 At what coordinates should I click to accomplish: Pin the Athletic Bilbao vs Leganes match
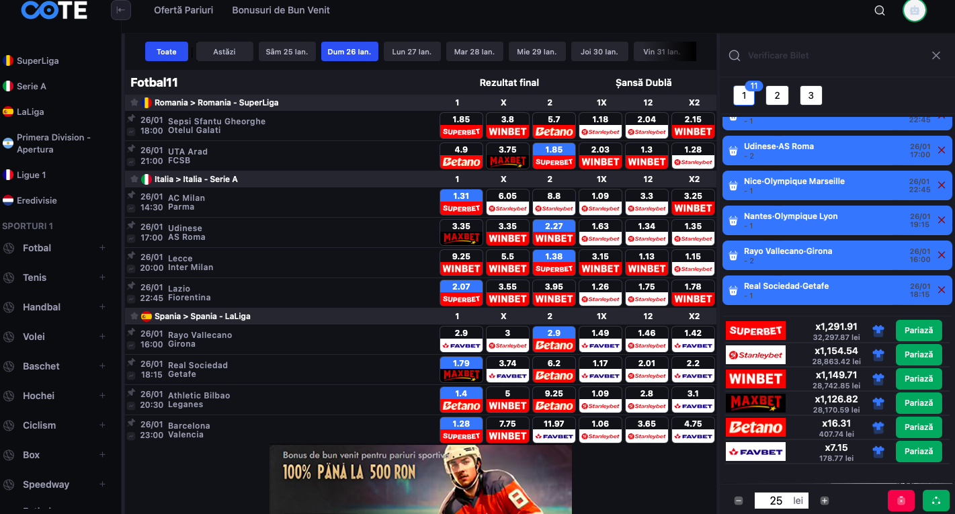pos(132,392)
